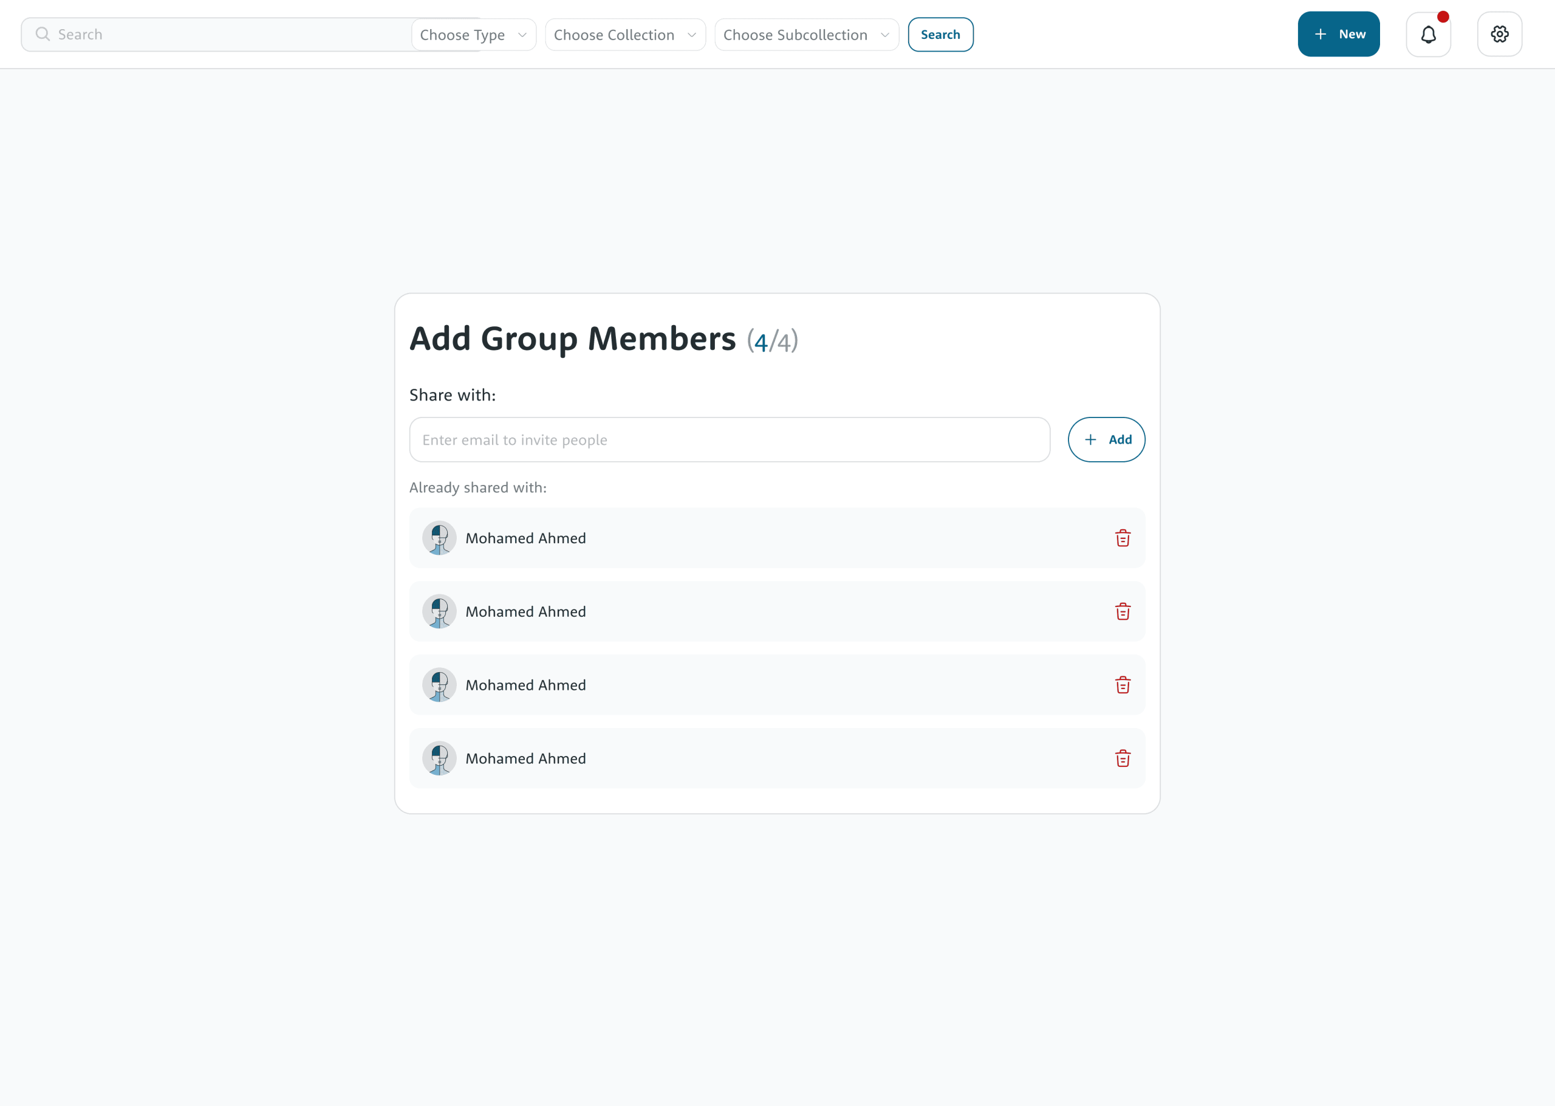Viewport: 1555px width, 1106px height.
Task: Click second member's avatar image
Action: tap(439, 611)
